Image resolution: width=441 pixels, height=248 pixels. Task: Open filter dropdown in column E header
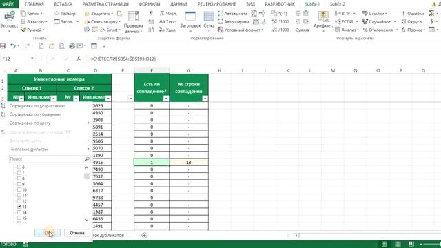[130, 99]
